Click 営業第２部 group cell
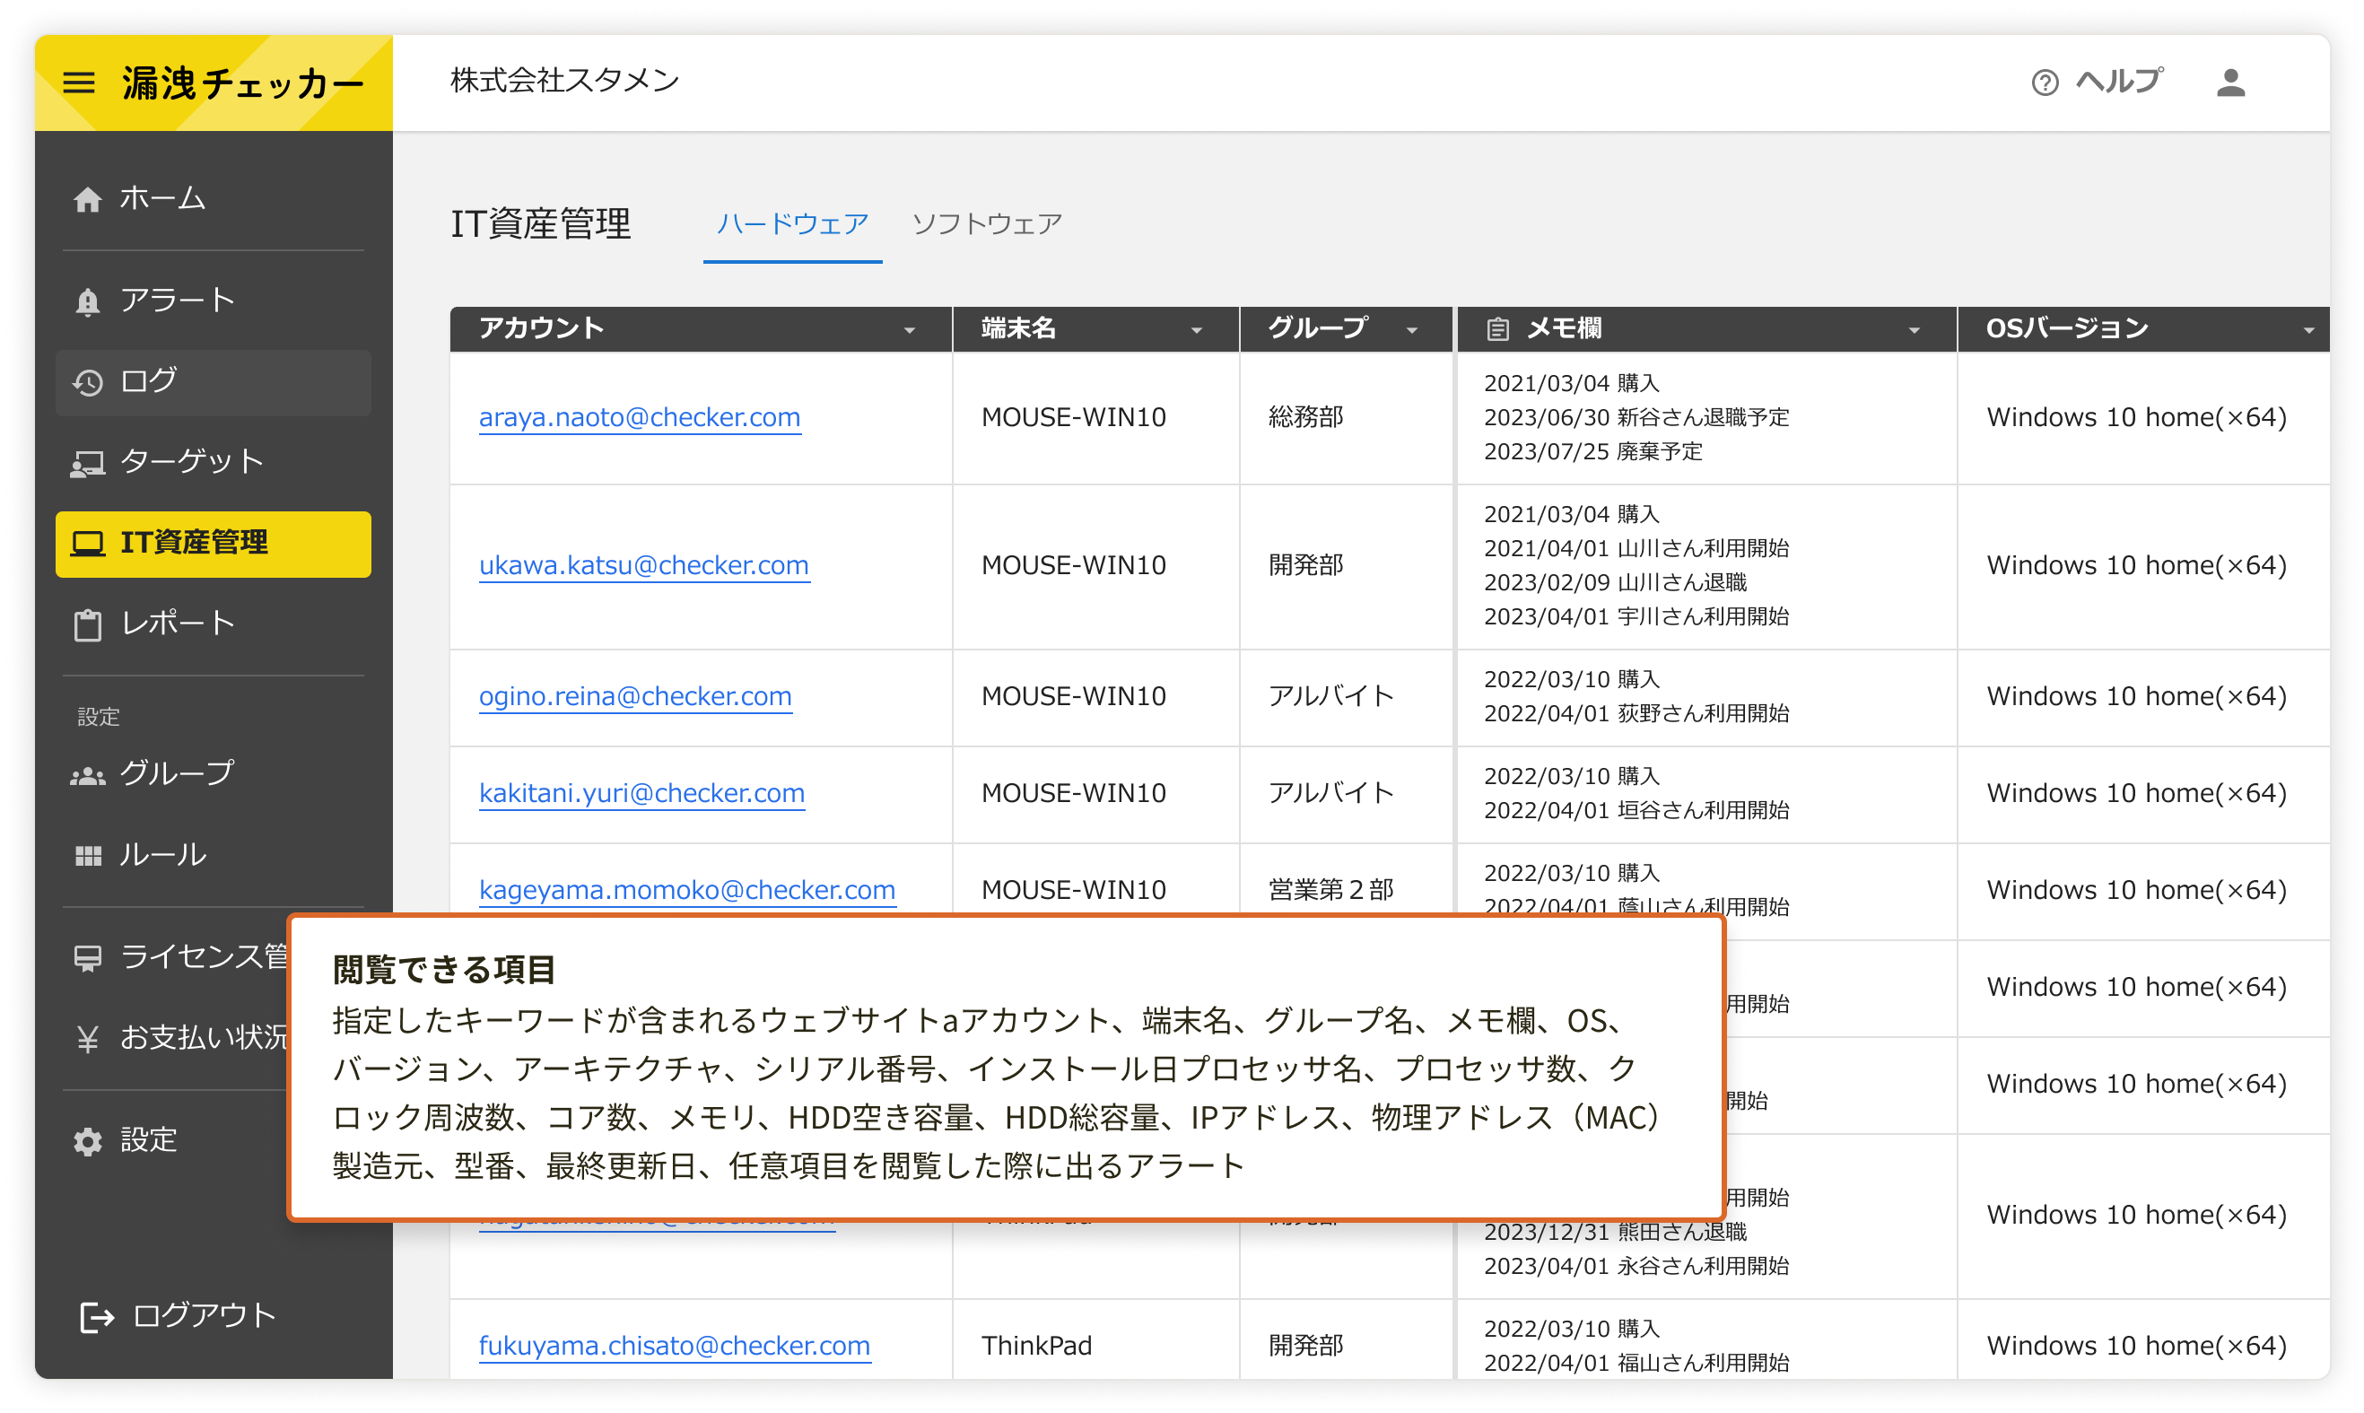 point(1330,890)
